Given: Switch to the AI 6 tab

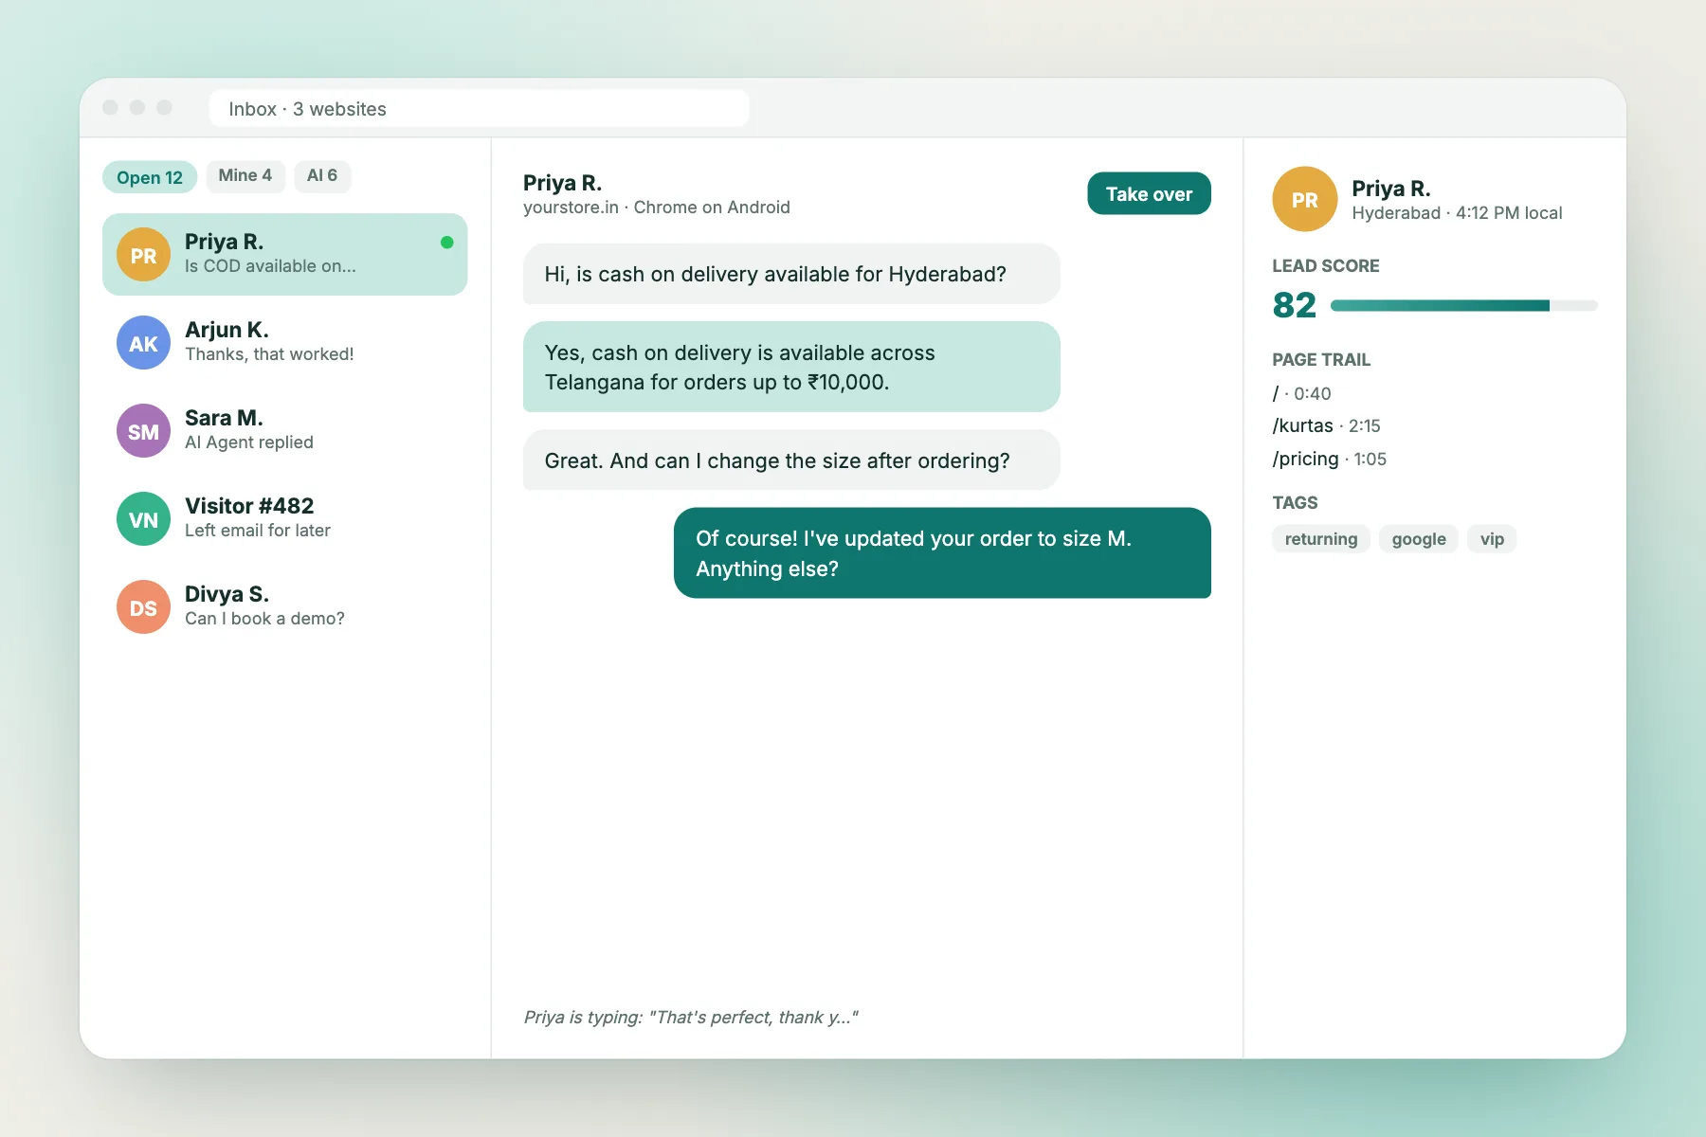Looking at the screenshot, I should (322, 176).
